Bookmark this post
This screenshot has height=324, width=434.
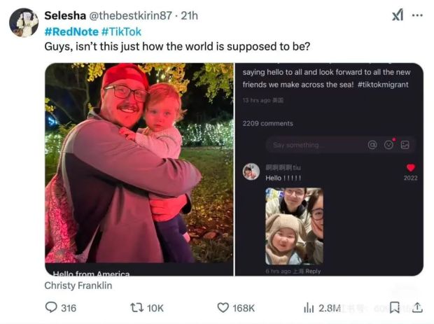pos(395,307)
